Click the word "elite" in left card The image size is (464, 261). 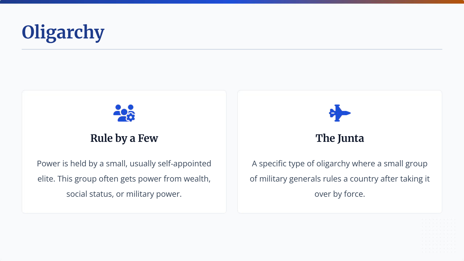click(46, 179)
